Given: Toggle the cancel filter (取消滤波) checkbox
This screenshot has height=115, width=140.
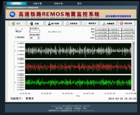Looking at the screenshot, I should 16,37.
